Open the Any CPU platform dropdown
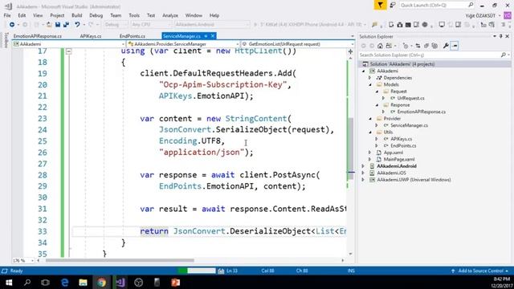The height and width of the screenshot is (289, 514). 151,25
